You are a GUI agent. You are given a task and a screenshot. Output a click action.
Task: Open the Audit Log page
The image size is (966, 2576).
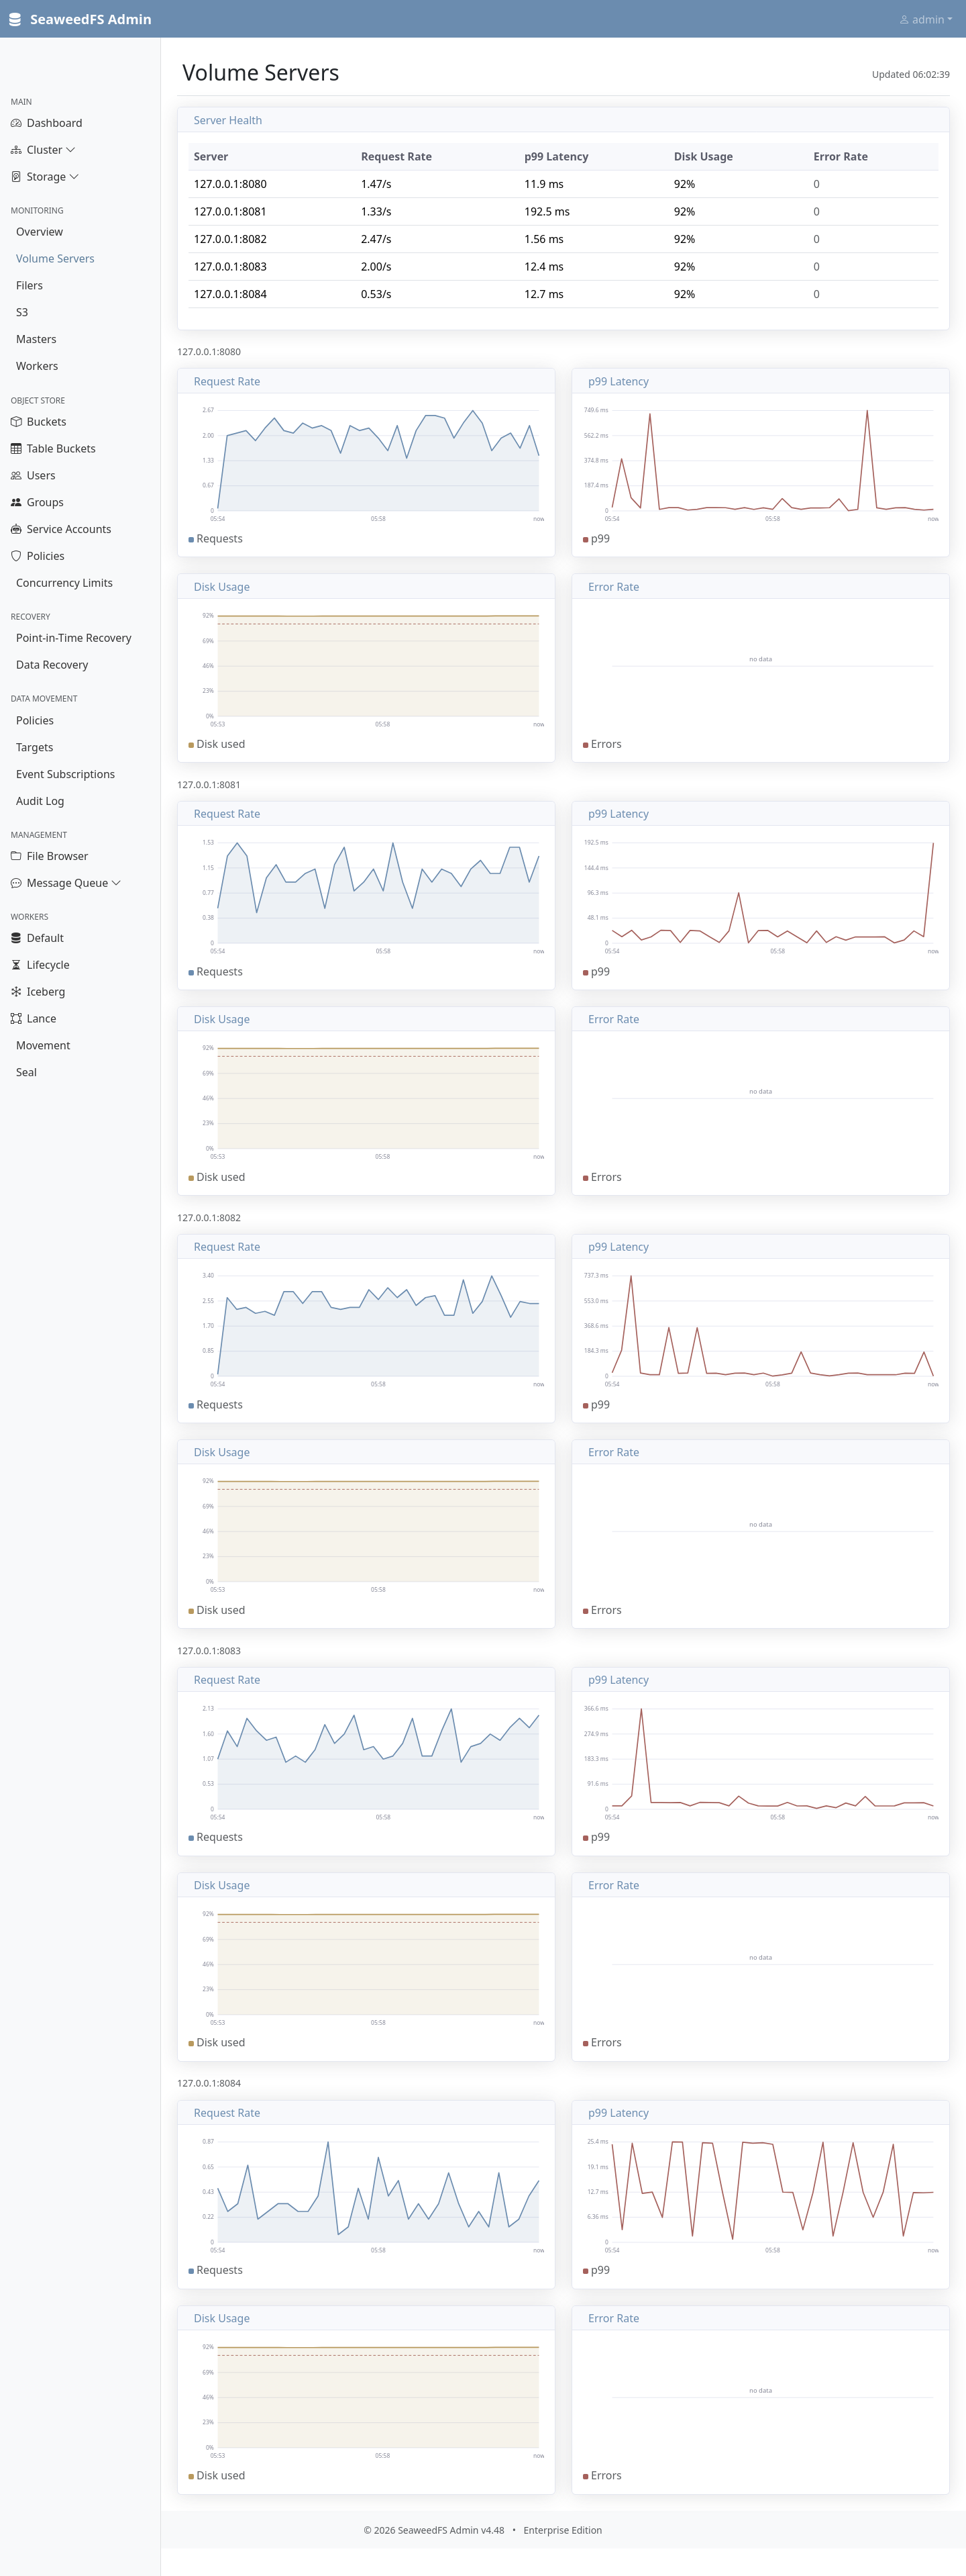coord(40,801)
